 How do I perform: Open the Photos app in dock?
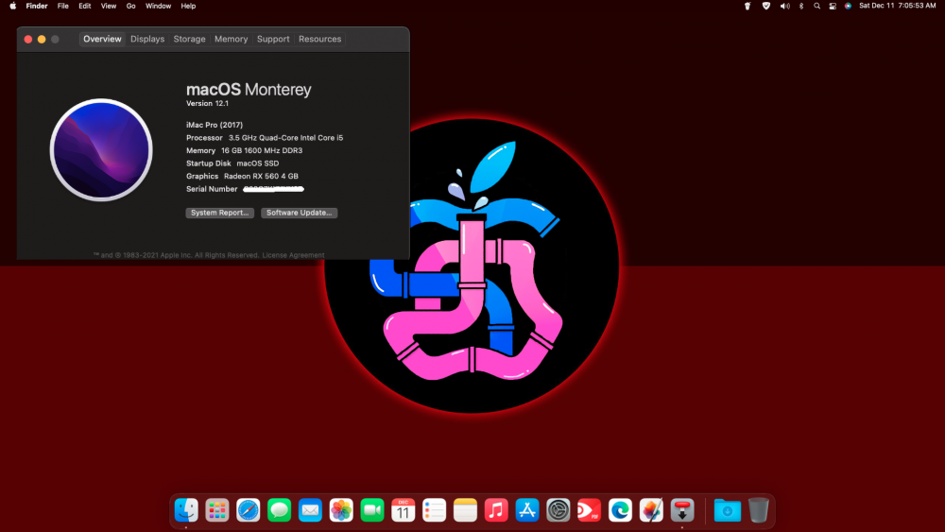(x=341, y=510)
